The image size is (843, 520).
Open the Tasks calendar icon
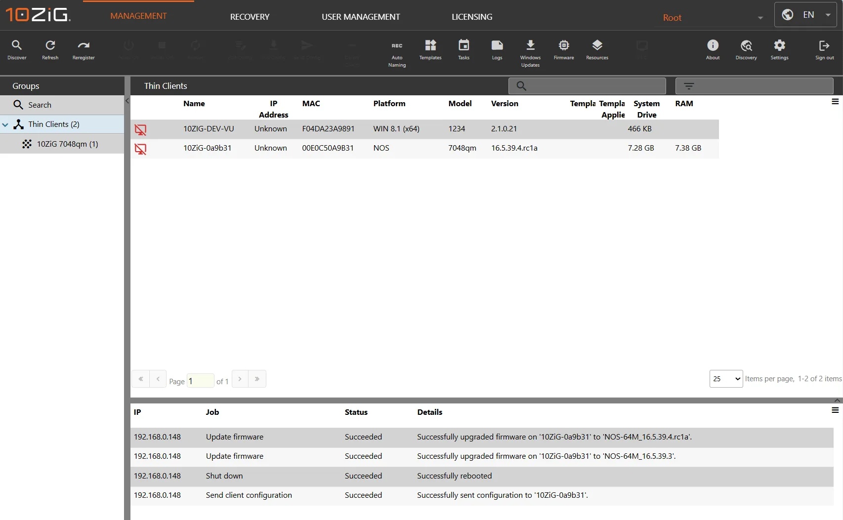(464, 50)
